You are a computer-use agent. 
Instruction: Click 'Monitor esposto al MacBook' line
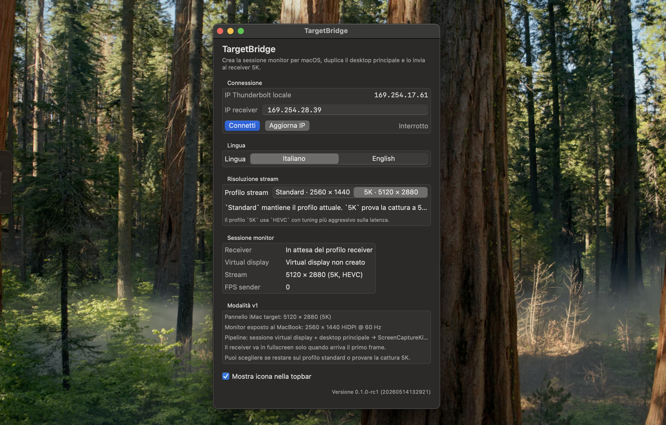[x=303, y=327]
